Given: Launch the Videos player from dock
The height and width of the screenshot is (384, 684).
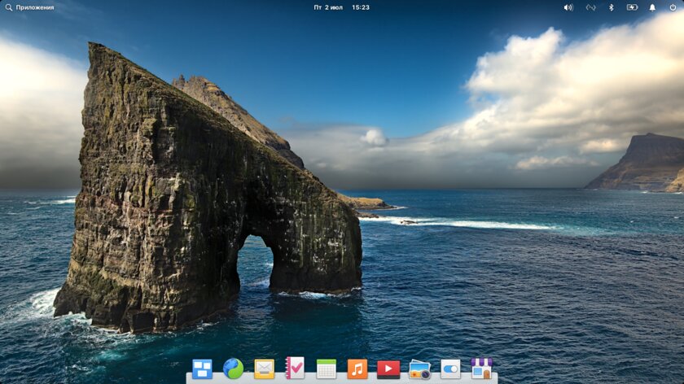Looking at the screenshot, I should coord(388,369).
